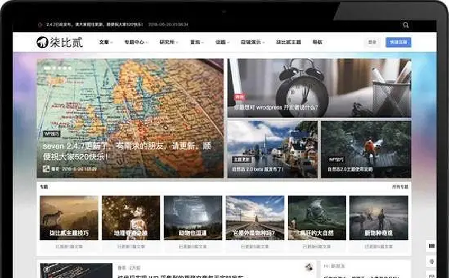Select the last carousel indicator dot
Image resolution: width=449 pixels, height=278 pixels.
click(69, 68)
